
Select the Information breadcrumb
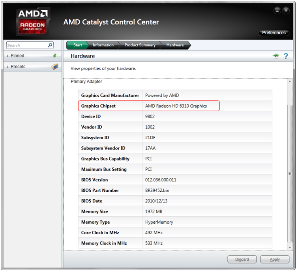(103, 45)
